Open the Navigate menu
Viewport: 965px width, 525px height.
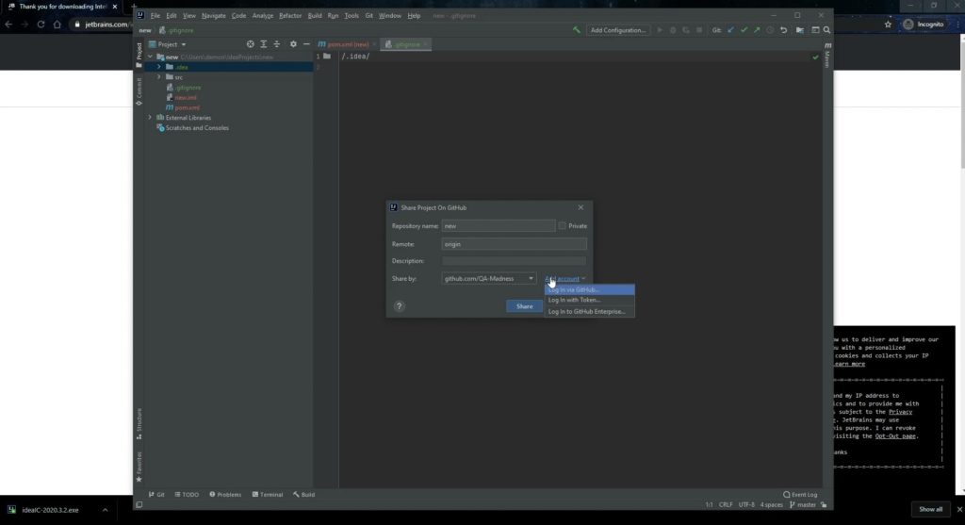[214, 15]
